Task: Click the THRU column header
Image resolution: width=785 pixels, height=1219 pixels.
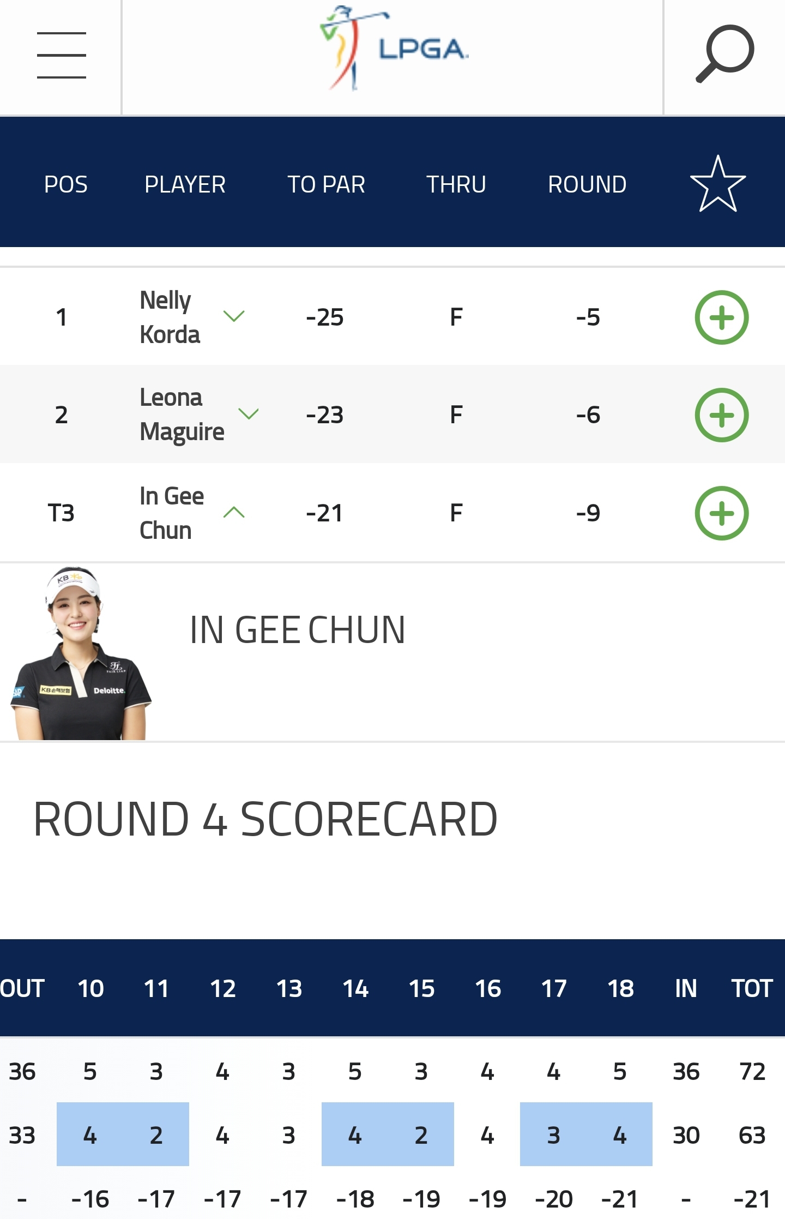Action: click(x=456, y=184)
